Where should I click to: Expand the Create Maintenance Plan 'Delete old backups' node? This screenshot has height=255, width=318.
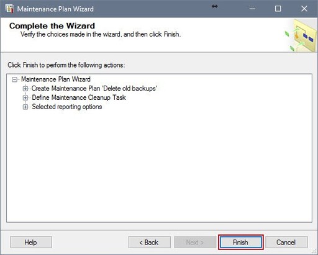(25, 89)
